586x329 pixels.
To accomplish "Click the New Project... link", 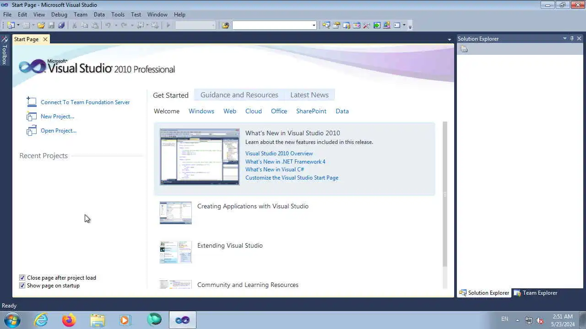I will tap(57, 117).
